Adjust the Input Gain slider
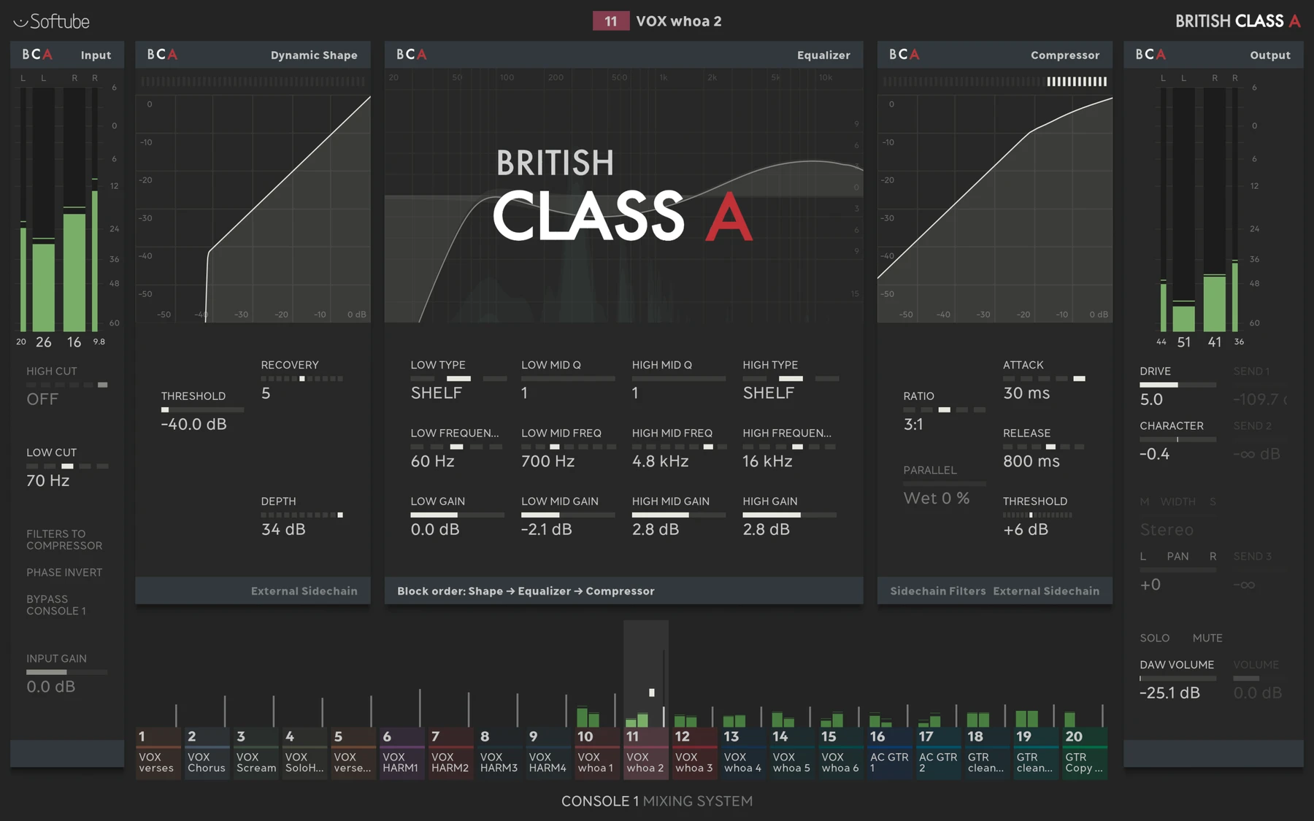 [x=66, y=672]
